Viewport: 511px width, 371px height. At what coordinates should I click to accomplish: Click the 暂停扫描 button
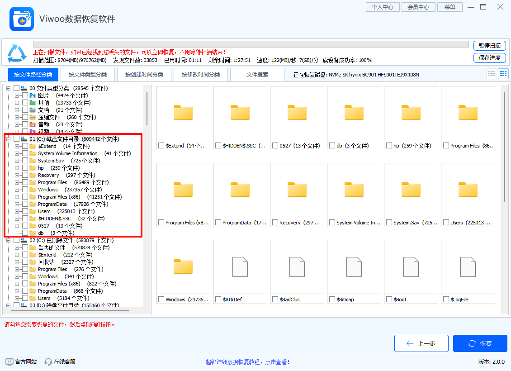tap(490, 46)
